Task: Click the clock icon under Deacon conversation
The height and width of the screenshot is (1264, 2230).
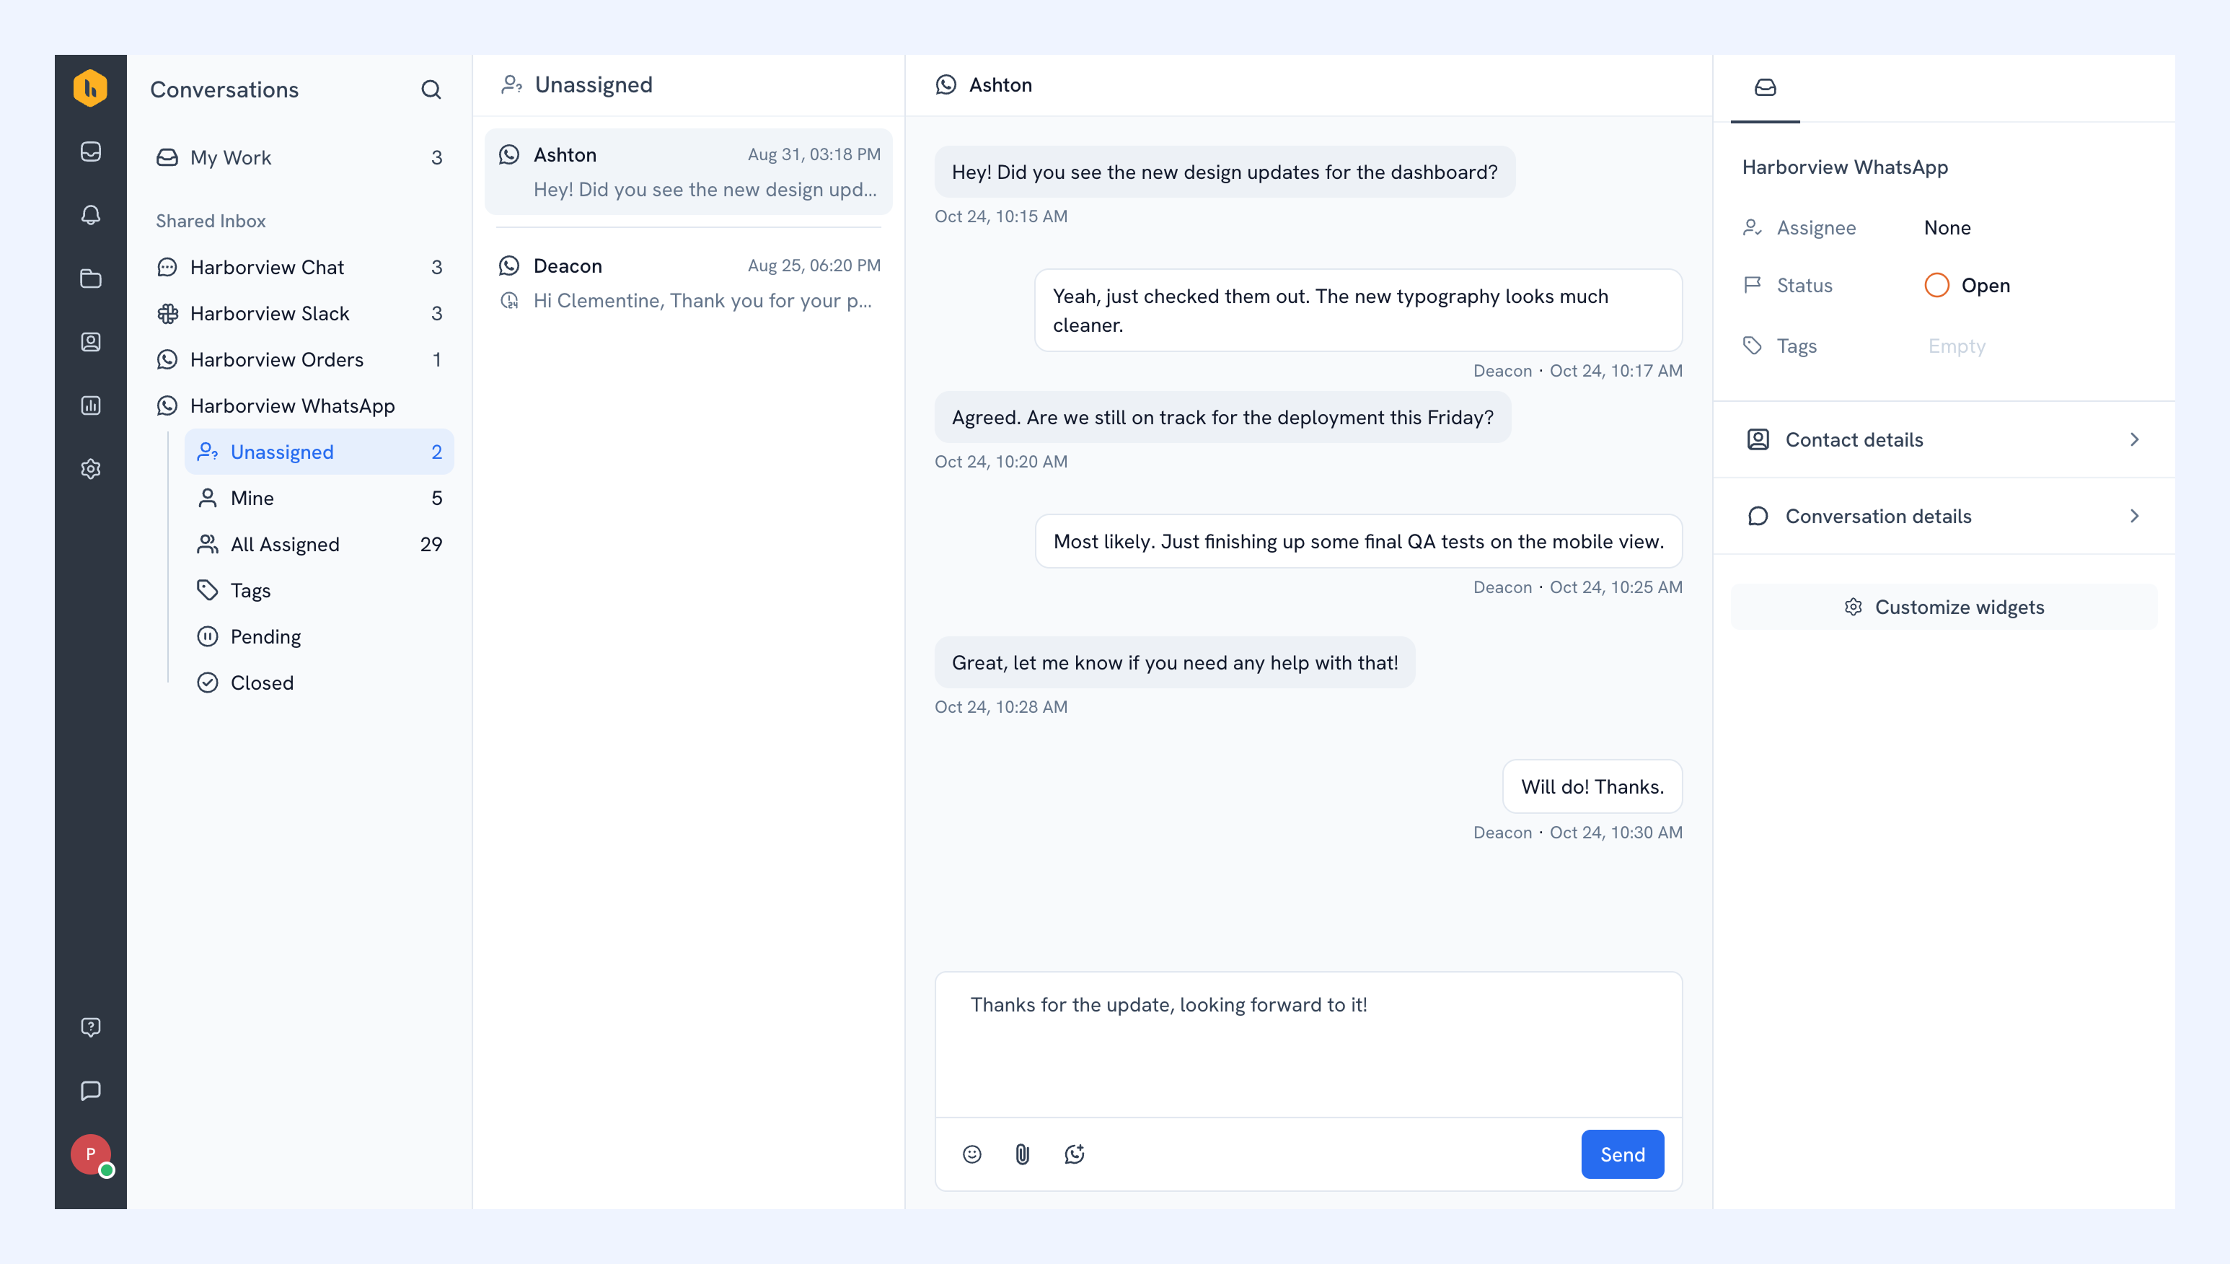Action: [x=509, y=300]
